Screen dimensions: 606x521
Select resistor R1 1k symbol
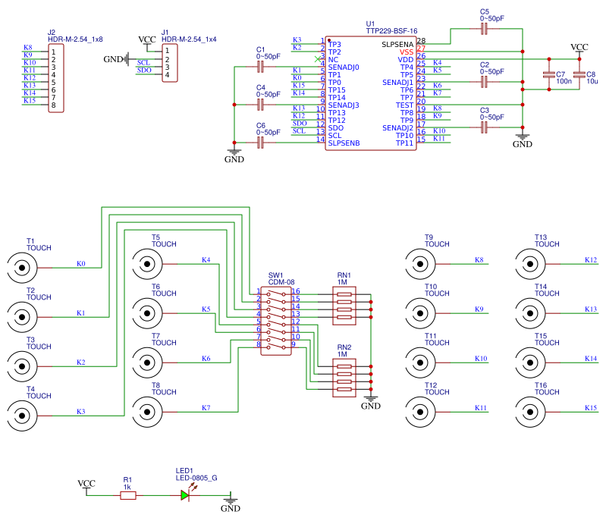point(128,495)
